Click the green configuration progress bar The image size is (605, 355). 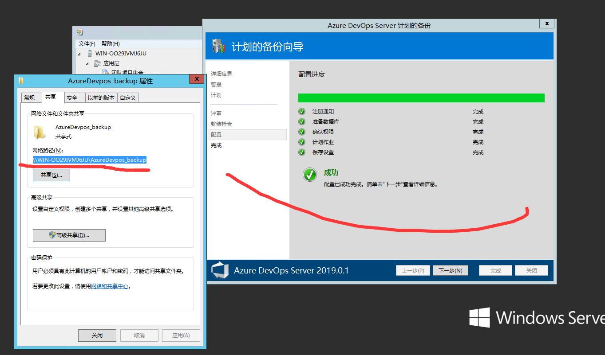(421, 98)
